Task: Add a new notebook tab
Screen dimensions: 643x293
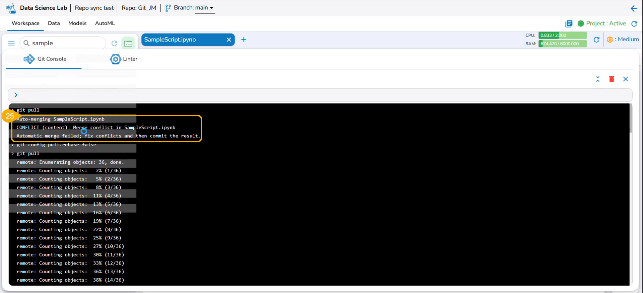Action: [x=244, y=40]
